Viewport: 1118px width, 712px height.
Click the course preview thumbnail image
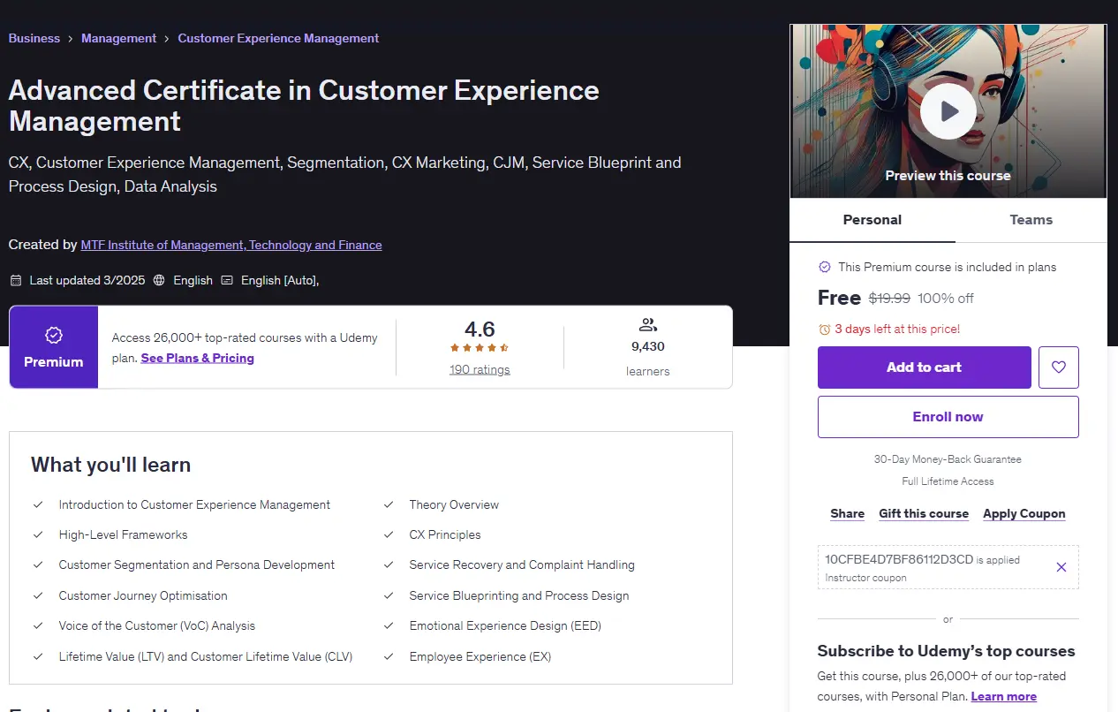pyautogui.click(x=948, y=111)
